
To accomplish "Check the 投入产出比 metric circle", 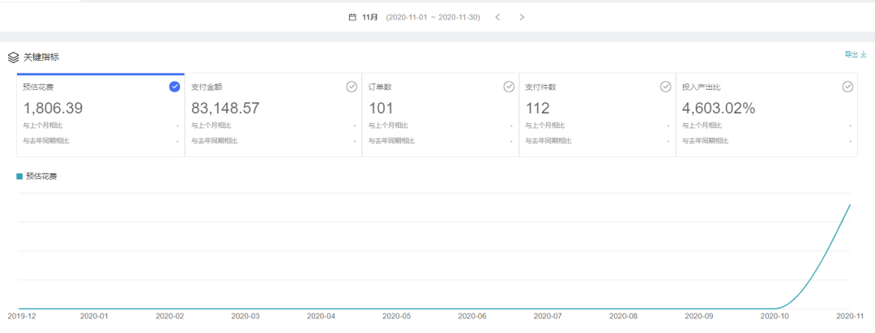I will tap(847, 87).
